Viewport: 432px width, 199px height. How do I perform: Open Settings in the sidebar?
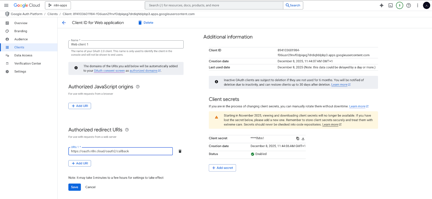tap(29, 72)
